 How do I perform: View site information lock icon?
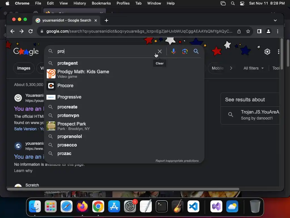tap(42, 31)
